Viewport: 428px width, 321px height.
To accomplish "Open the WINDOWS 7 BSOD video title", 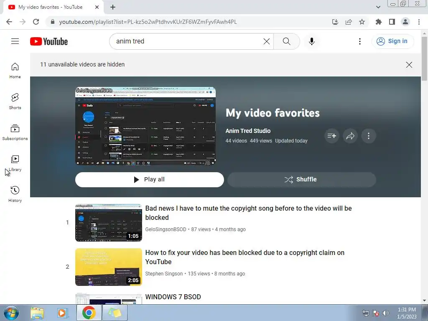I will point(173,297).
